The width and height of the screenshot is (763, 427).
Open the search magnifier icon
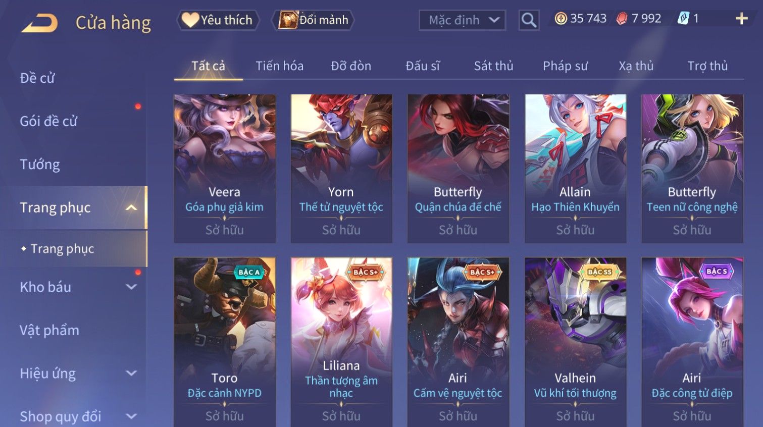(x=529, y=20)
